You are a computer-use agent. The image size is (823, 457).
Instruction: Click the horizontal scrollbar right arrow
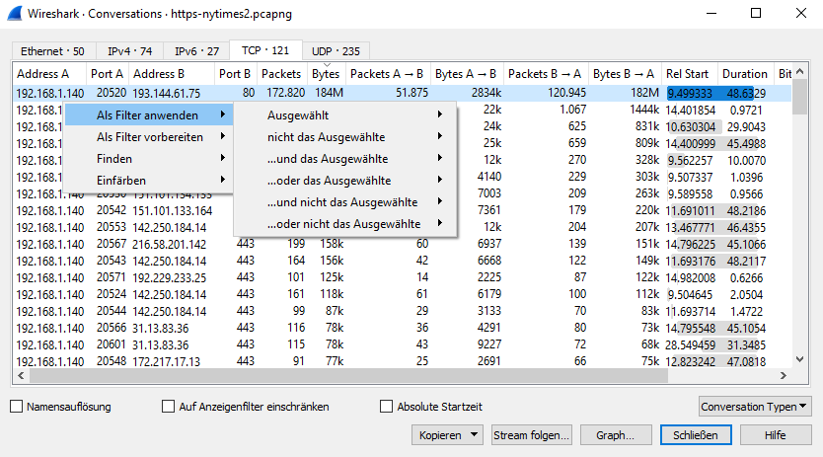coord(784,376)
